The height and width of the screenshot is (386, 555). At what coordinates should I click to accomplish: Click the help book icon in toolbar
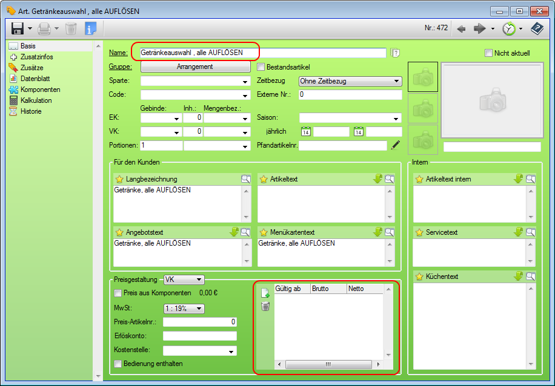tap(537, 28)
